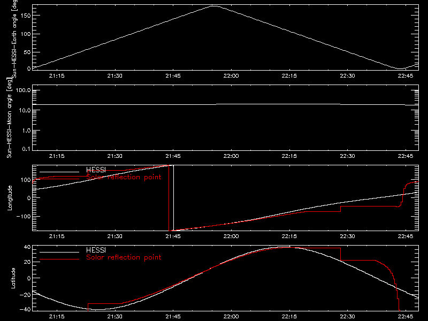Screen dimensions: 428x321
Task: Click the 100 tick on Earth angle axis
Action: tap(26, 34)
